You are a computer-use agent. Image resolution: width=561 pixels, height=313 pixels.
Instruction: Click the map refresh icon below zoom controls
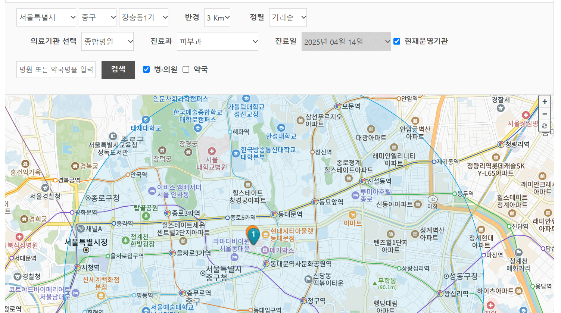click(545, 126)
